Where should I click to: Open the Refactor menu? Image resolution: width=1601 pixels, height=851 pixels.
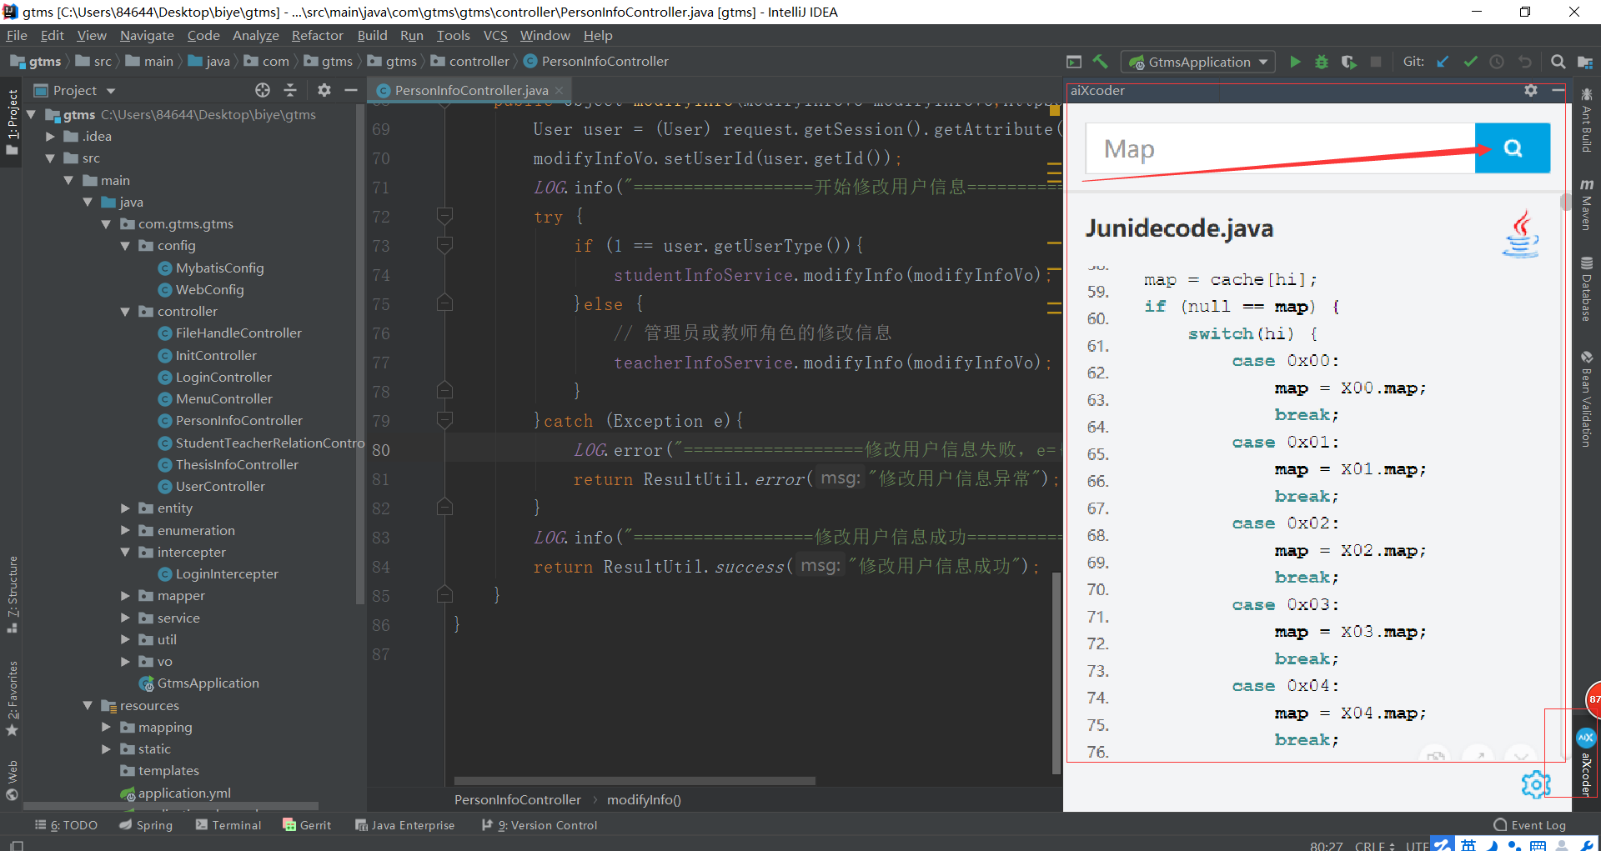click(317, 35)
